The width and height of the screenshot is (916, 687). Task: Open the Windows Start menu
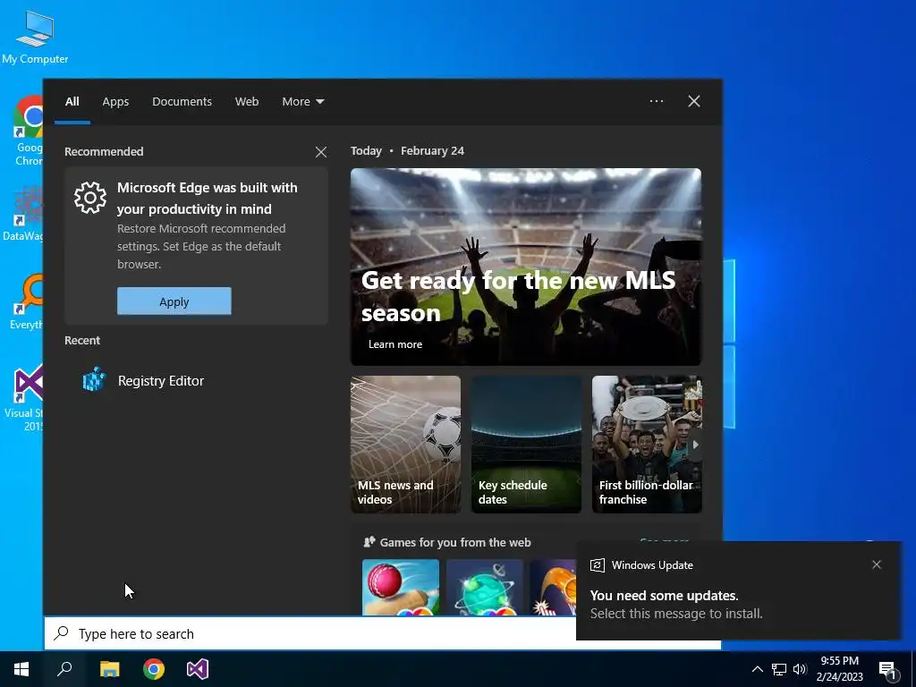[x=21, y=669]
